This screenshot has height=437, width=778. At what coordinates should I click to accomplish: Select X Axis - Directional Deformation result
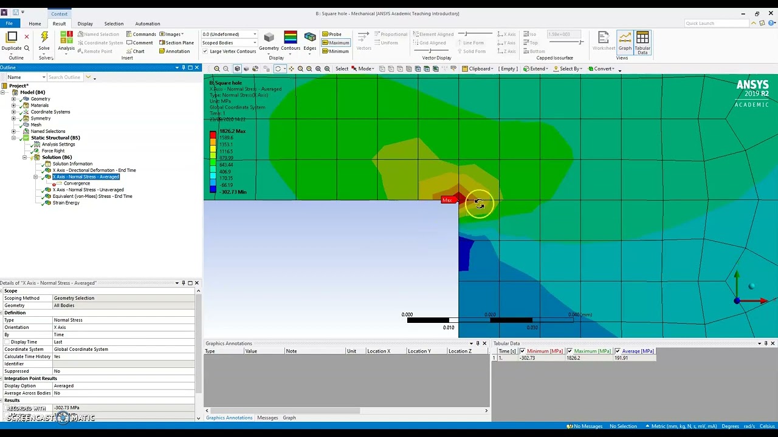click(x=94, y=170)
